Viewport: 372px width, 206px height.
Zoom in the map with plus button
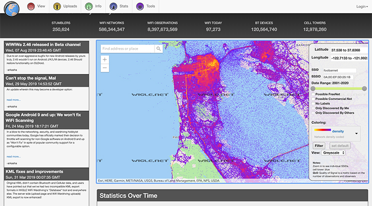[105, 59]
